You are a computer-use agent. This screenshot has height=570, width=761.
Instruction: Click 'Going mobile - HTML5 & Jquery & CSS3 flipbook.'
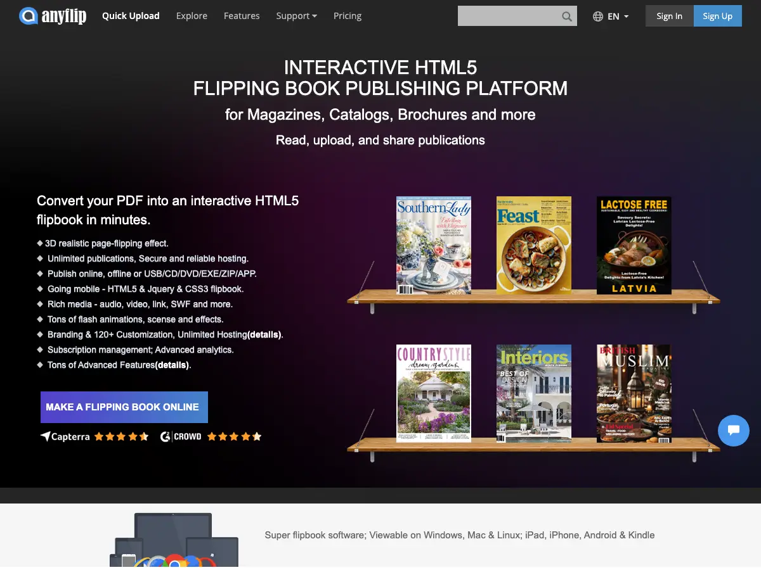146,289
